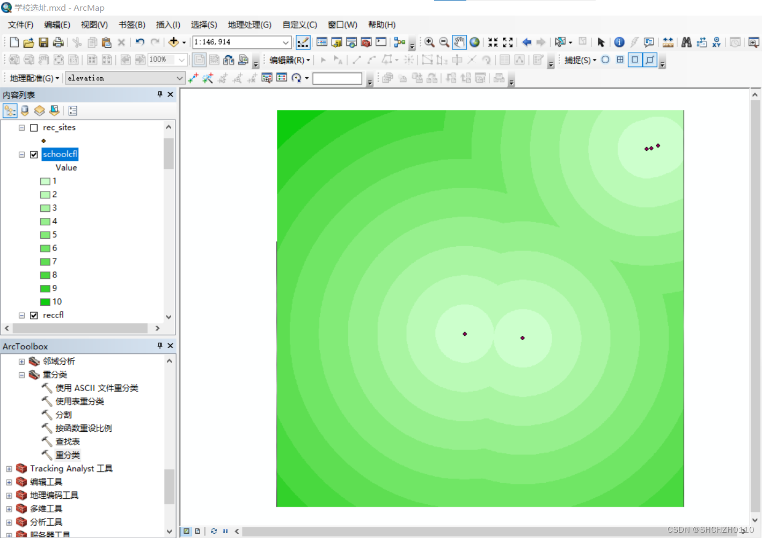Click the value 5 color swatch

(x=45, y=235)
